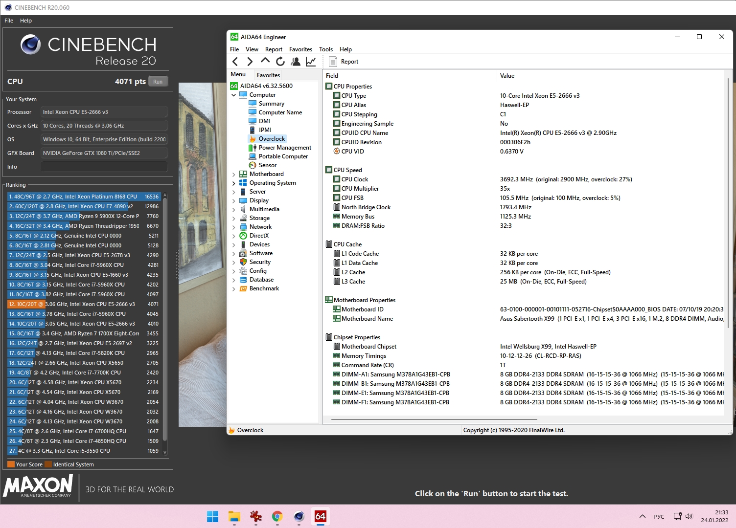Open the AIDA64 Help menu
Image resolution: width=736 pixels, height=528 pixels.
(345, 49)
